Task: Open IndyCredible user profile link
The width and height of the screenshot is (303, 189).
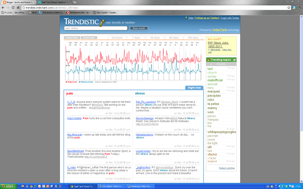Action: pos(74,118)
